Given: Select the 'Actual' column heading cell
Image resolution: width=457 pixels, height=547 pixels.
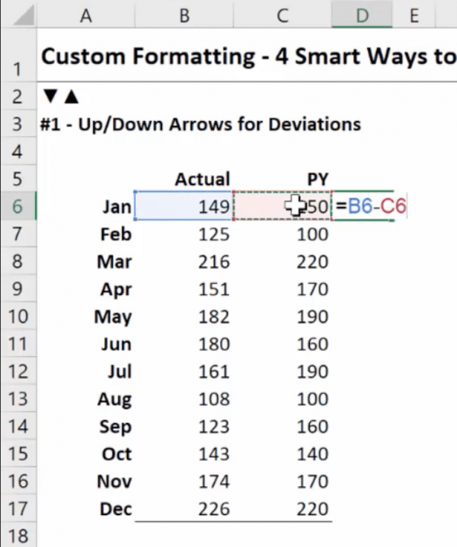Looking at the screenshot, I should pos(202,180).
